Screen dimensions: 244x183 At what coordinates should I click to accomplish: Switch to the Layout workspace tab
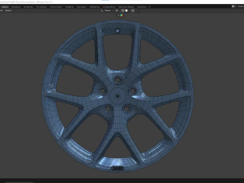[5, 7]
